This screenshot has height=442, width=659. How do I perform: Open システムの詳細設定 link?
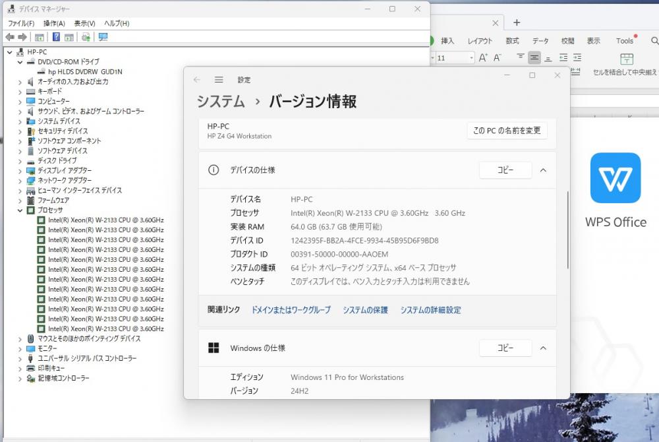(x=430, y=310)
